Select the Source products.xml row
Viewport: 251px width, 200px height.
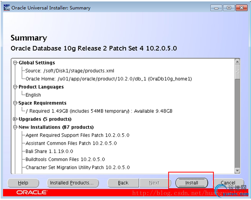click(x=70, y=71)
